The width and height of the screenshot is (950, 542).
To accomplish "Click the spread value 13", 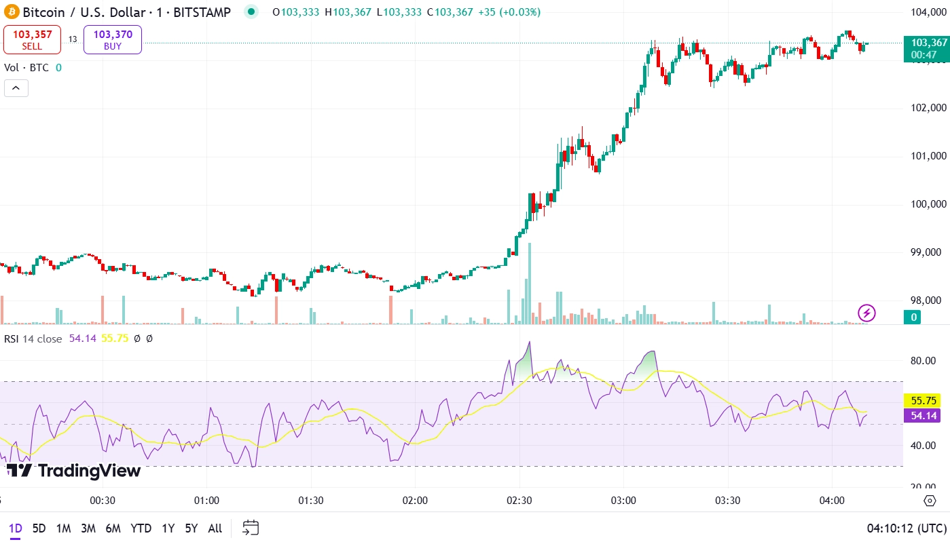I will (x=73, y=39).
